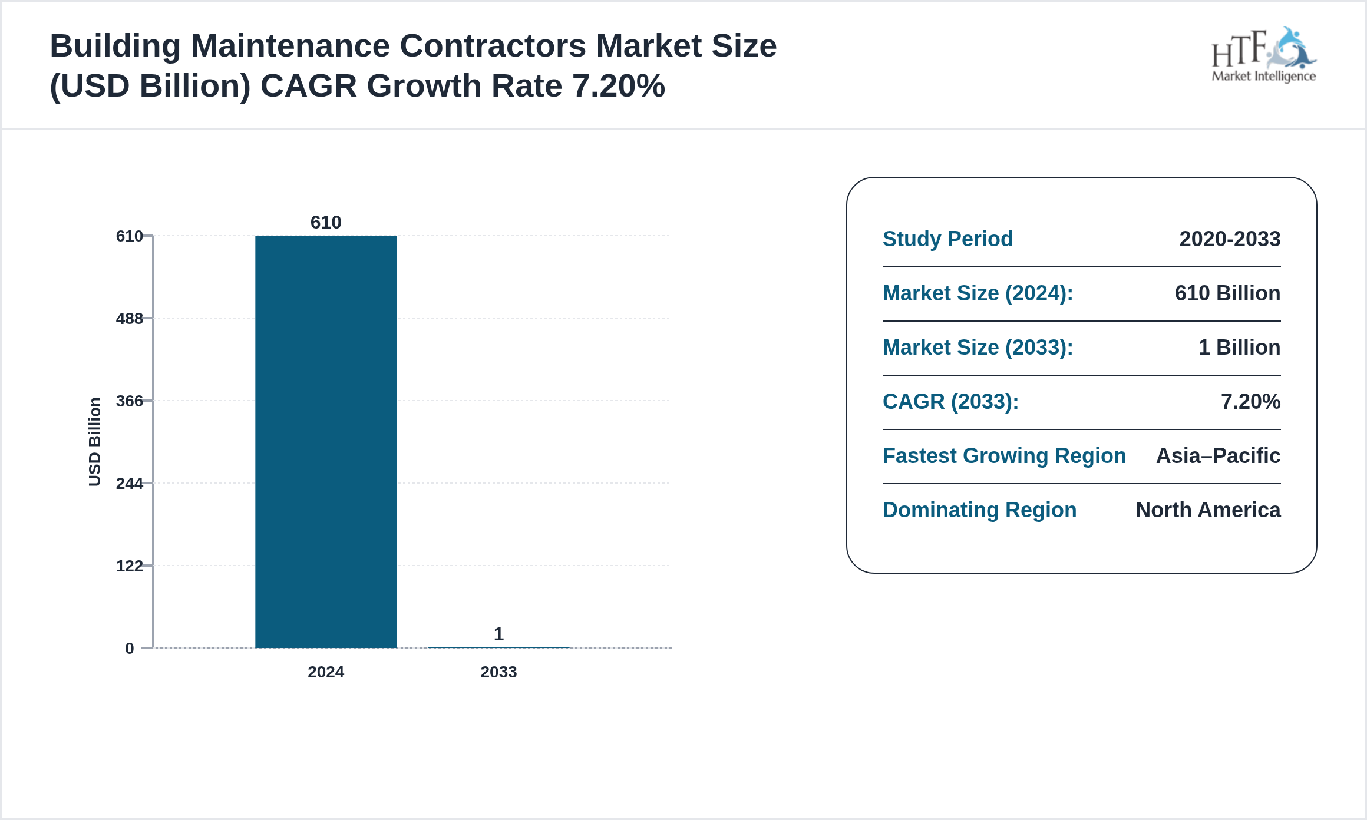Click the 610 bar value label

click(325, 223)
